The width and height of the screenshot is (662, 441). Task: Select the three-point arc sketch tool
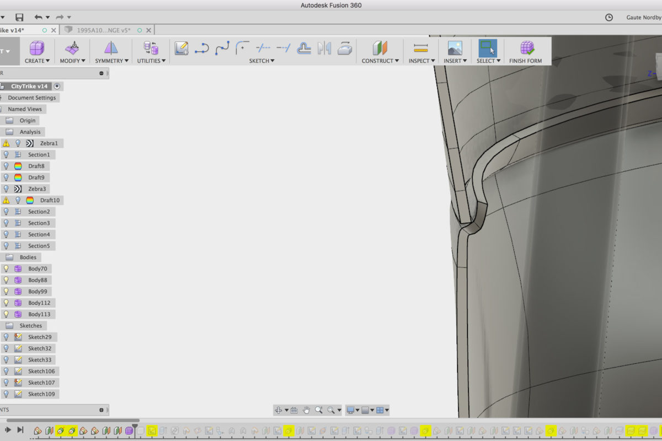point(202,49)
